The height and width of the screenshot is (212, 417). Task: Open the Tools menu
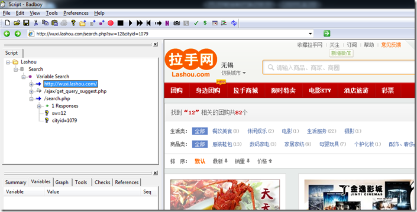pyautogui.click(x=51, y=13)
